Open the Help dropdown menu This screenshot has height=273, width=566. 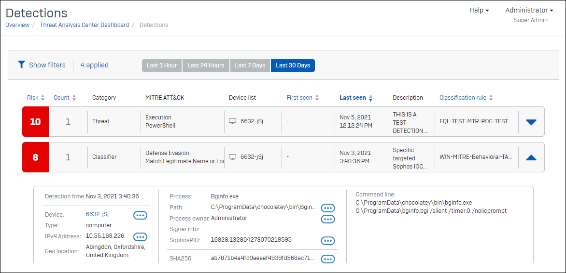[479, 10]
